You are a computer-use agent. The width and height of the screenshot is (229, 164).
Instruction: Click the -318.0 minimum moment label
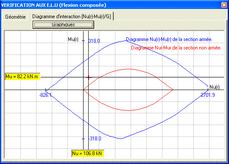[95, 139]
